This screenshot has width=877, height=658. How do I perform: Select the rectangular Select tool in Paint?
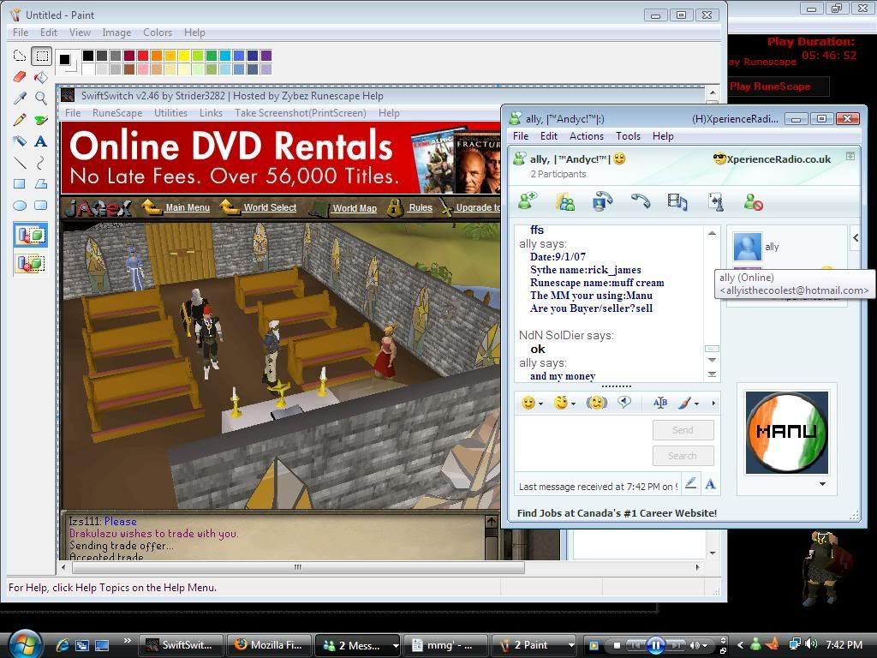coord(41,56)
